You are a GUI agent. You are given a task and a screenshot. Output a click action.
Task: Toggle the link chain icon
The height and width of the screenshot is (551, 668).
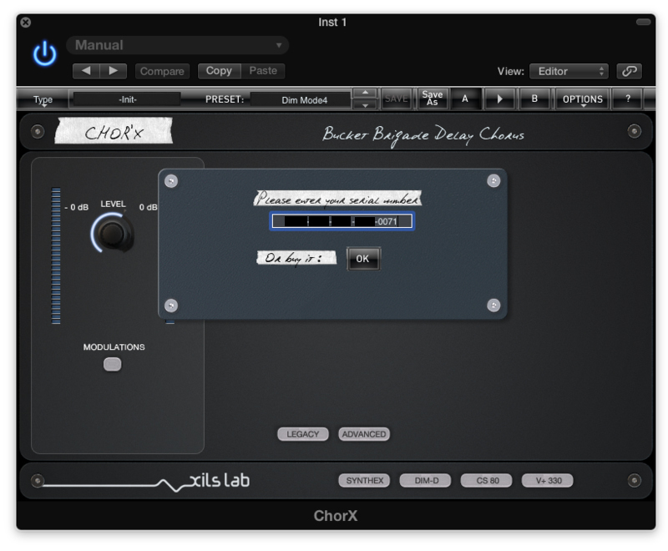[630, 71]
